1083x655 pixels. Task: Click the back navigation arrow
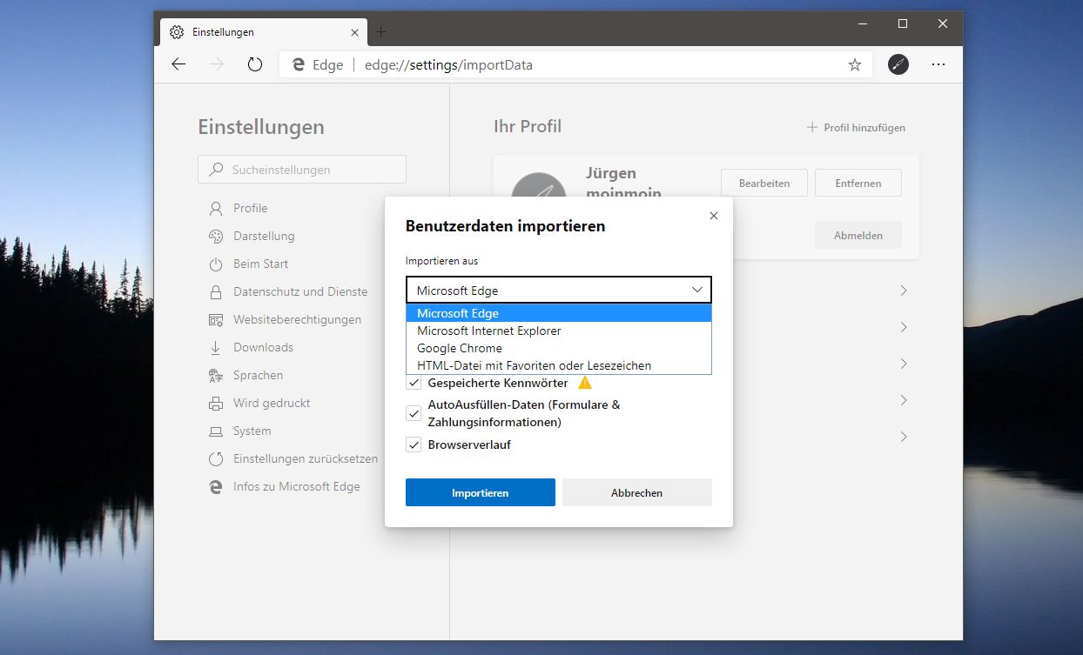(x=178, y=64)
